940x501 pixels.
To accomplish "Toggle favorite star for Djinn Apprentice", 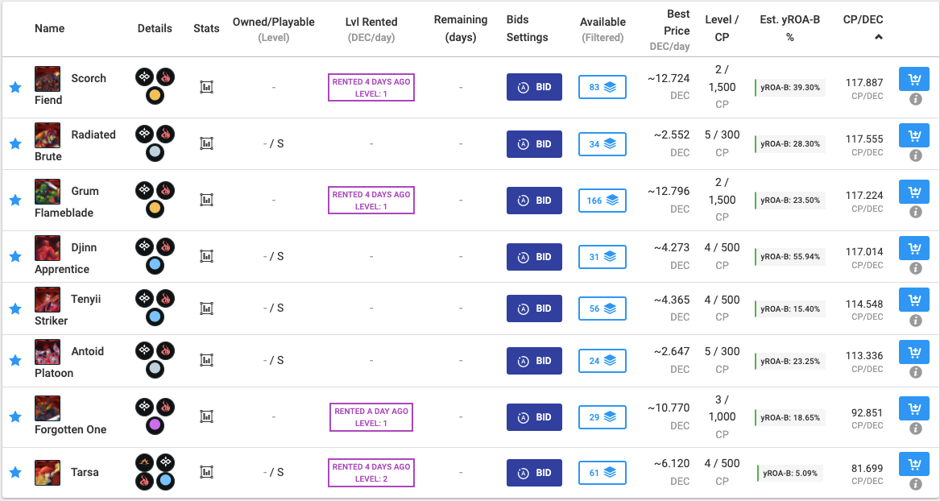I will 15,256.
